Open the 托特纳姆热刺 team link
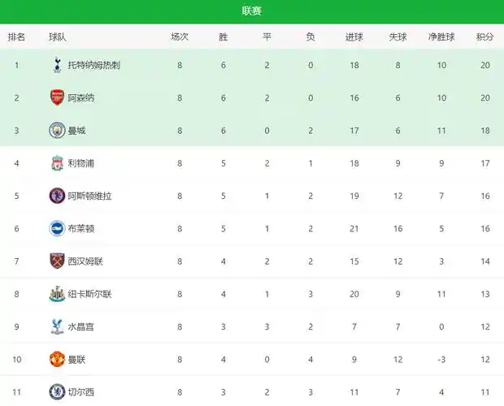This screenshot has width=504, height=406. [93, 65]
